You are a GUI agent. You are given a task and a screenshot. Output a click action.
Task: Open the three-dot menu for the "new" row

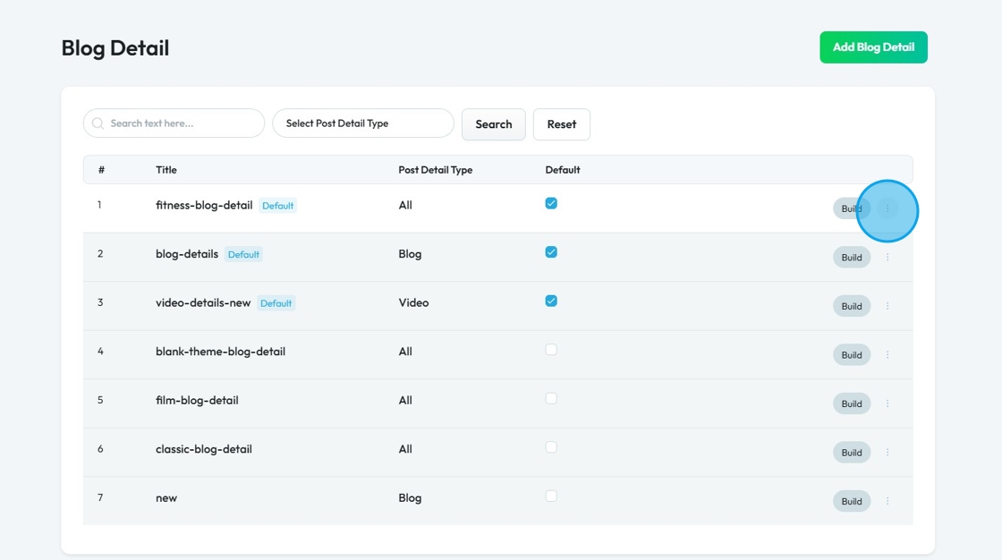887,501
